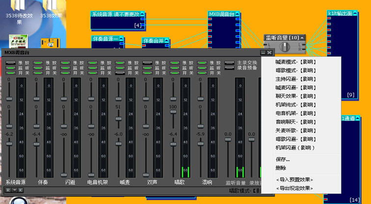
Task: Collapse the MX8调音台 module arrow
Action: tap(238, 14)
